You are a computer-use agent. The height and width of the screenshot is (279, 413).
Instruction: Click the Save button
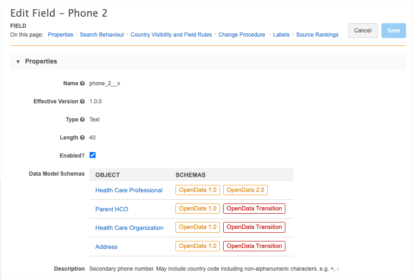point(394,31)
